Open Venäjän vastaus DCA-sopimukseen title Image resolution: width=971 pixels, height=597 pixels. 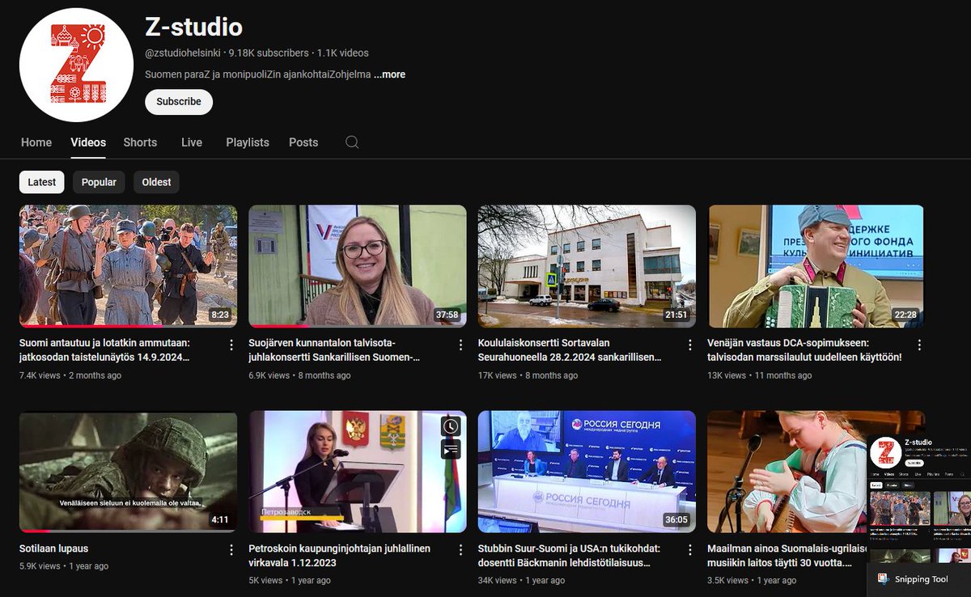804,350
